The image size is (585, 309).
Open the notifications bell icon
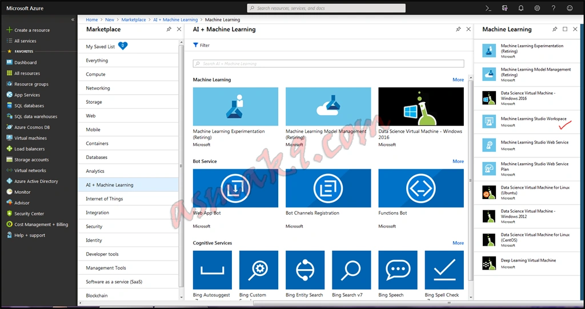521,8
